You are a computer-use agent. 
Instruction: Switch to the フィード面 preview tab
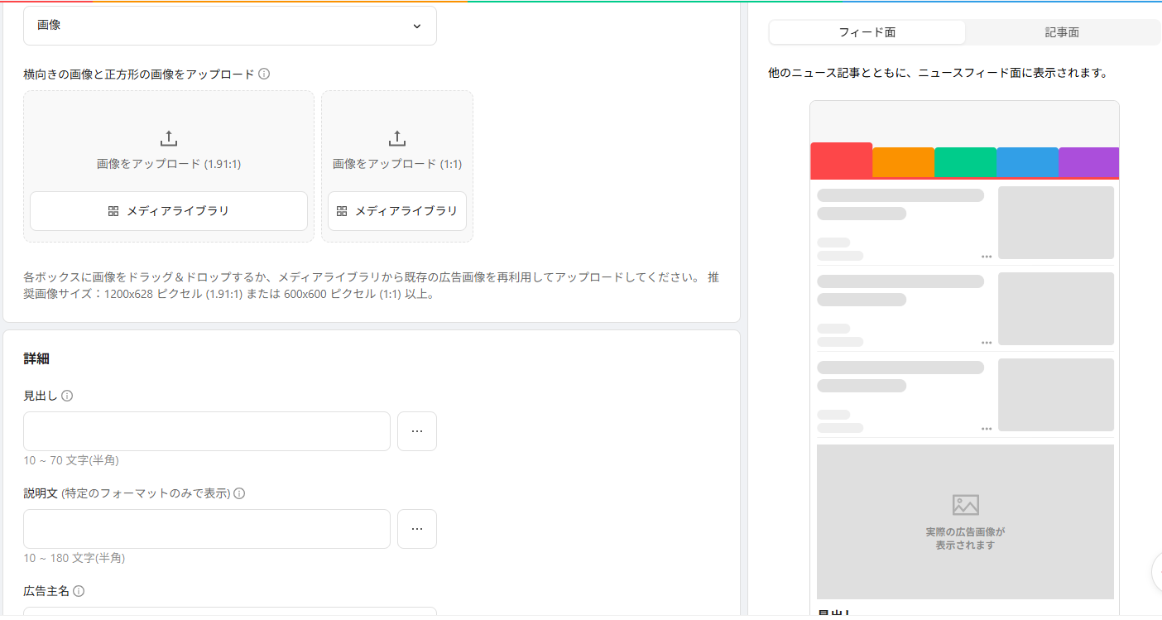(x=867, y=32)
